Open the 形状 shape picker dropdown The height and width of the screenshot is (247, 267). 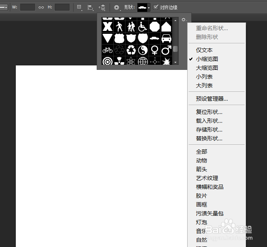click(x=144, y=7)
